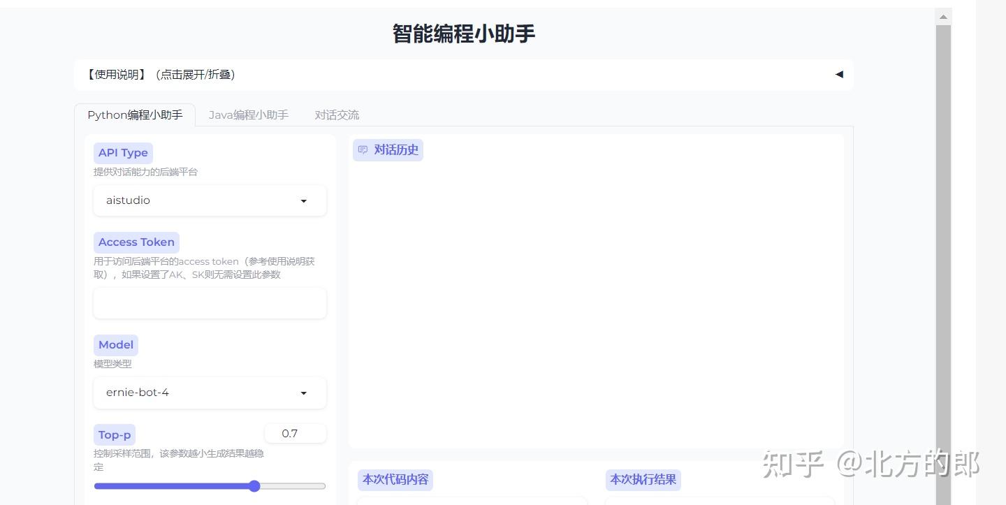Click the 对话历史 chat bubble icon

tap(363, 150)
